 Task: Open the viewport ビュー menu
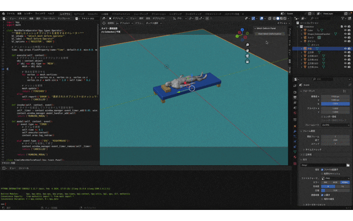(x=133, y=18)
